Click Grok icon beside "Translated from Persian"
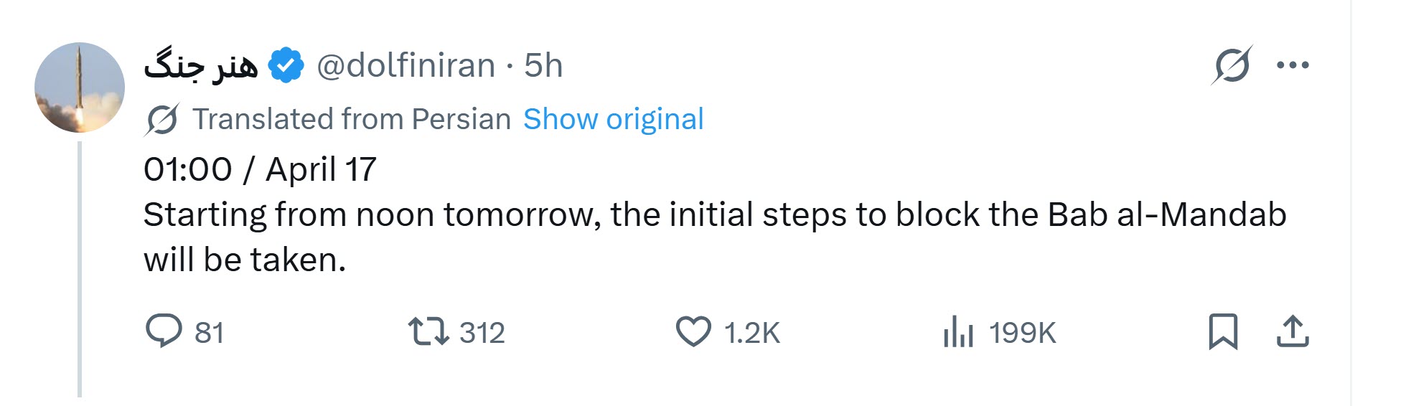 click(162, 119)
